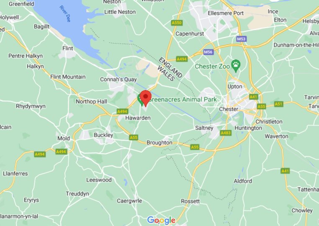Viewport: 319px width, 226px height.
Task: Click the A483 road badge
Action: (226, 133)
